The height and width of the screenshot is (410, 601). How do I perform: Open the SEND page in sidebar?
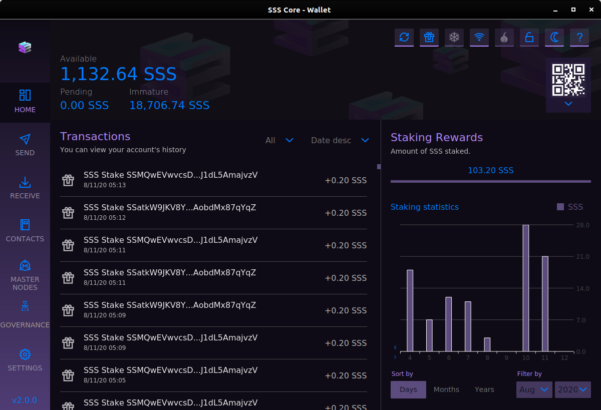[x=25, y=145]
